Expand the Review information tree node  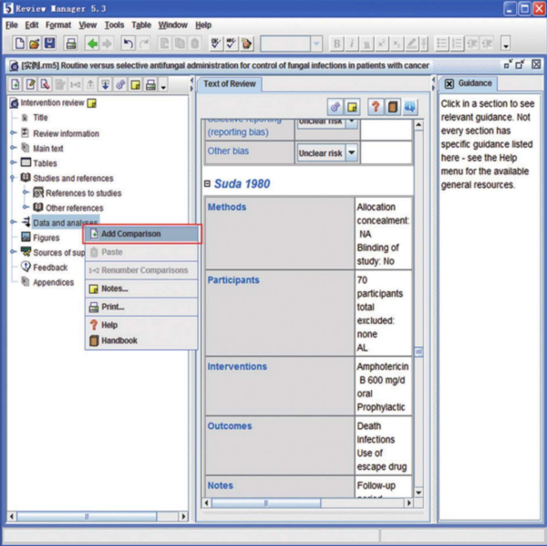coord(13,133)
